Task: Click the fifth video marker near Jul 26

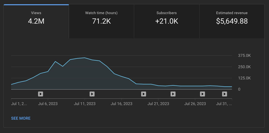Action: point(203,94)
